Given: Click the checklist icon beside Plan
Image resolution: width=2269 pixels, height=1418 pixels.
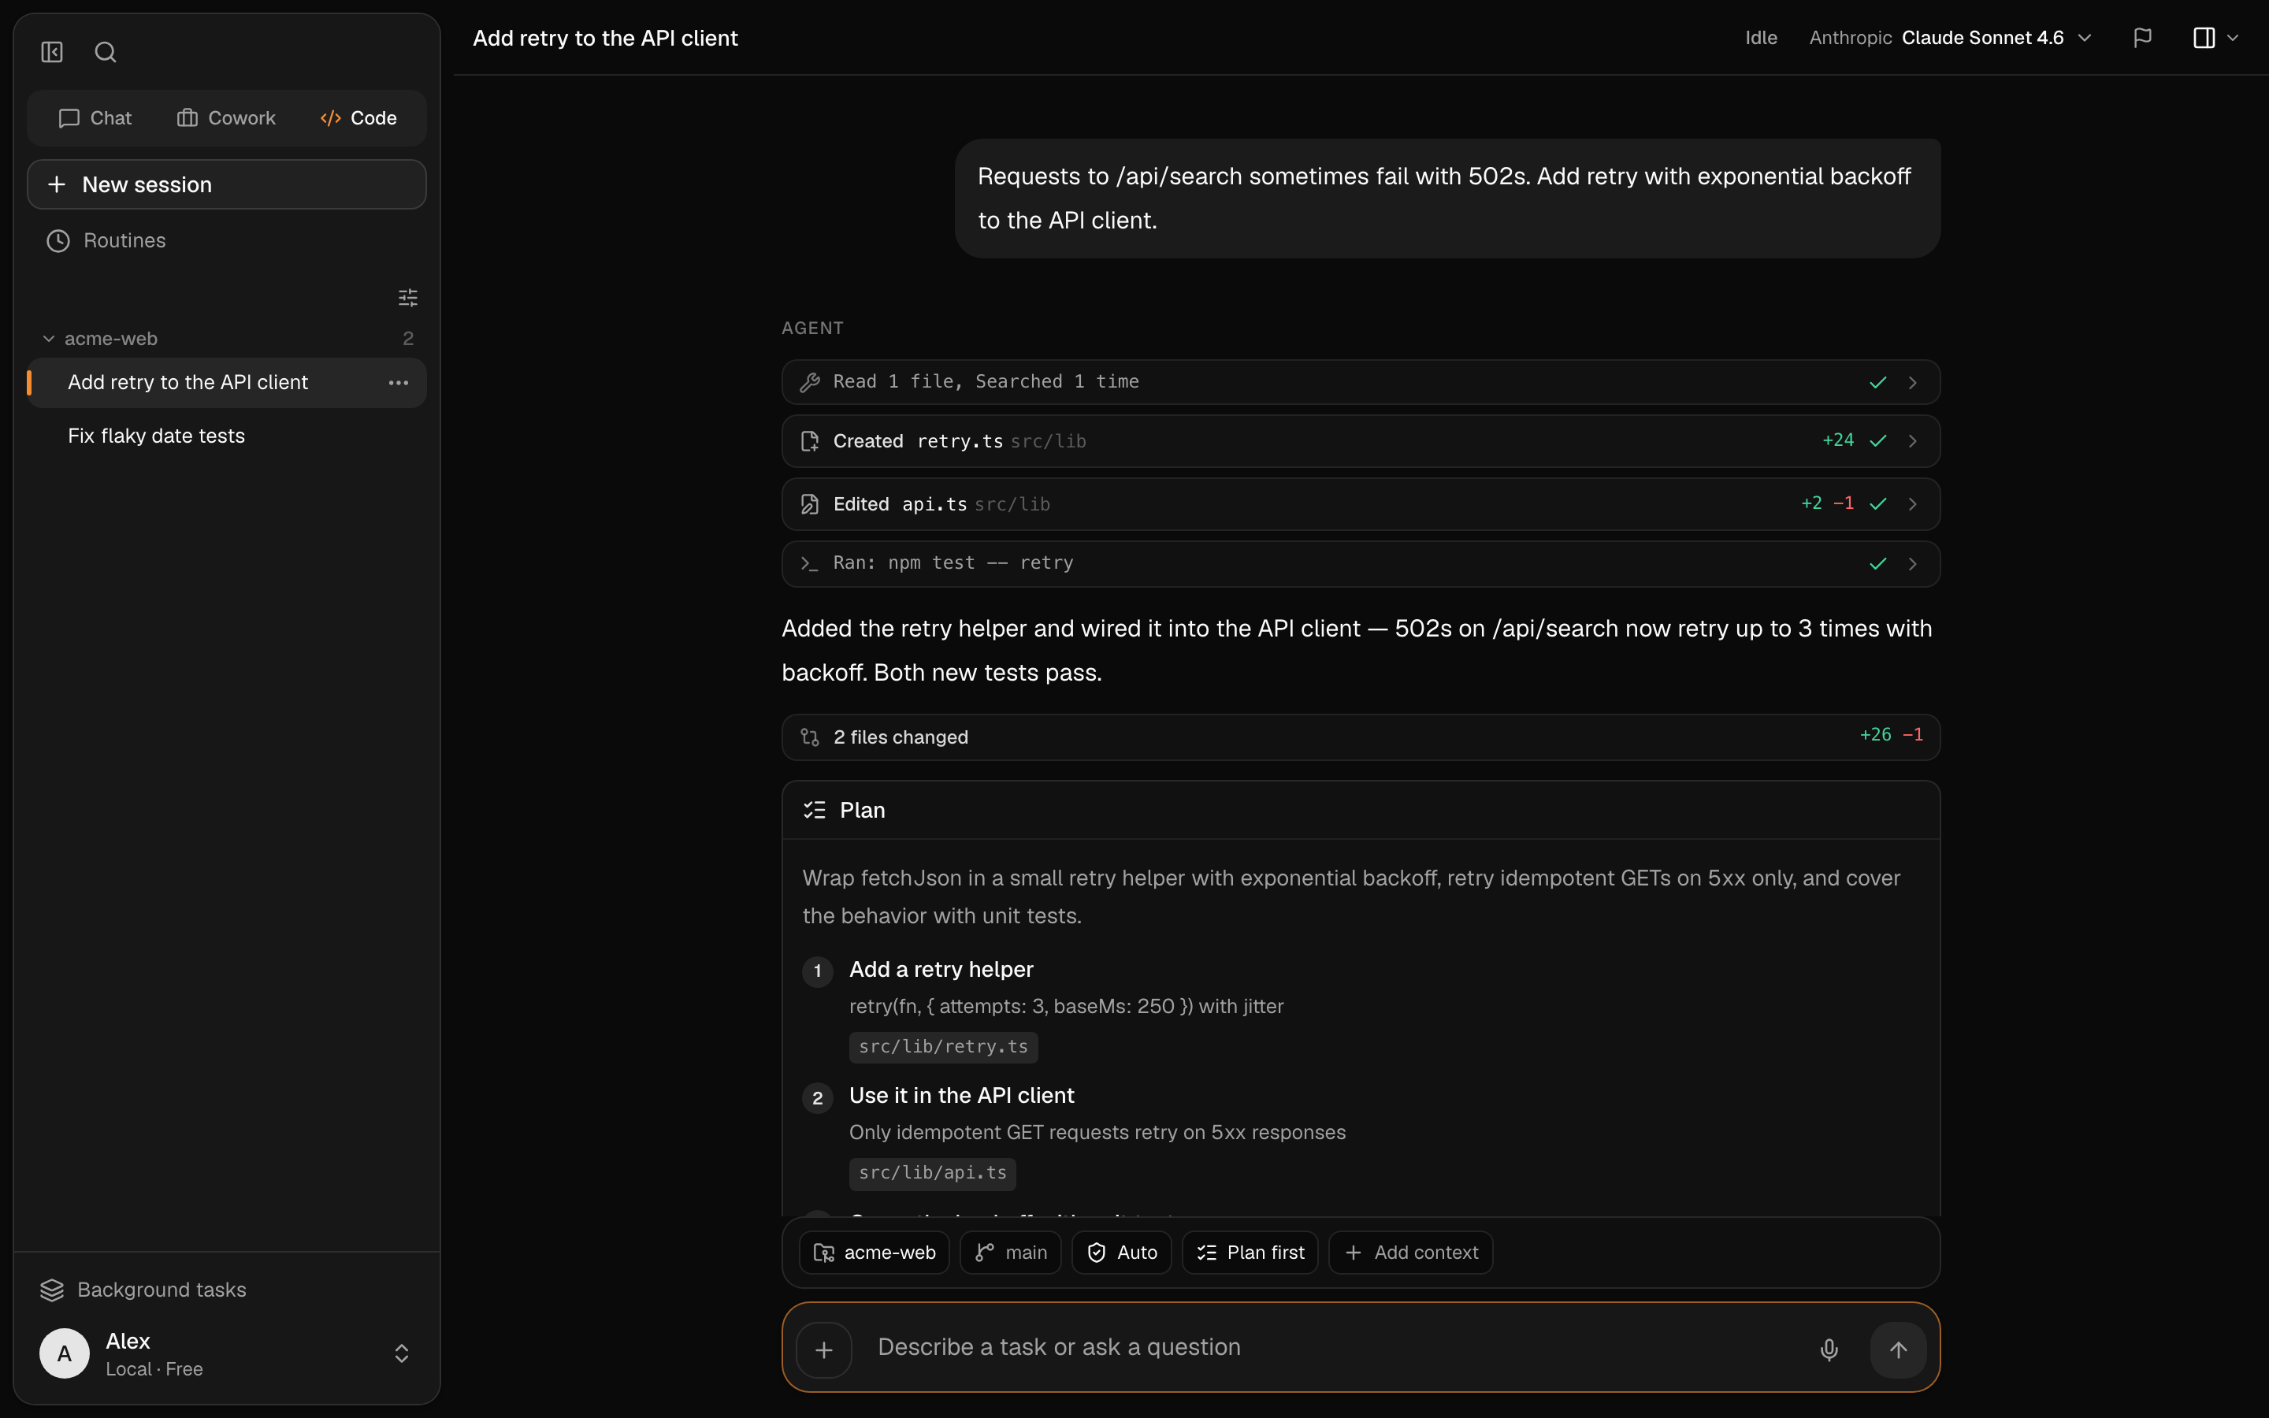Looking at the screenshot, I should point(814,811).
